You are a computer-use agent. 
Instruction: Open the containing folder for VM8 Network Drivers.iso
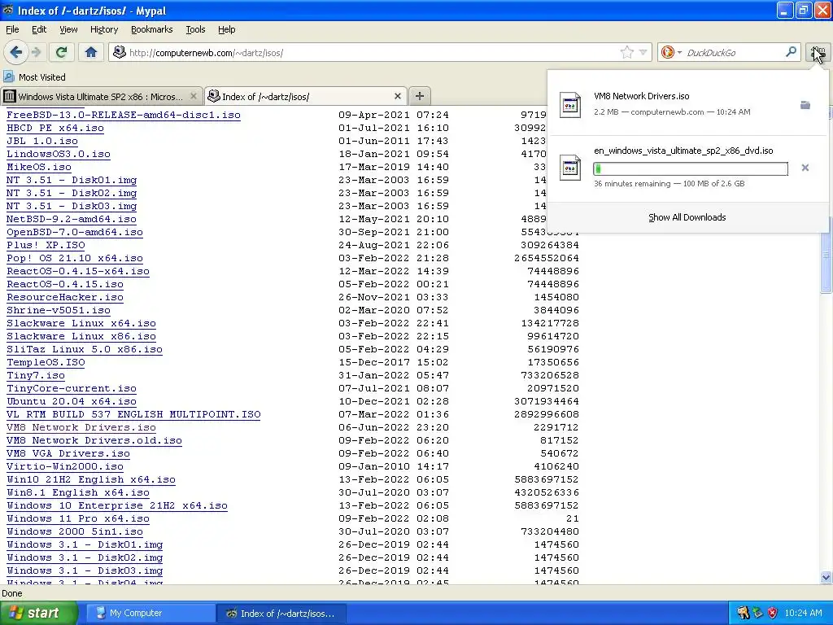click(x=805, y=105)
